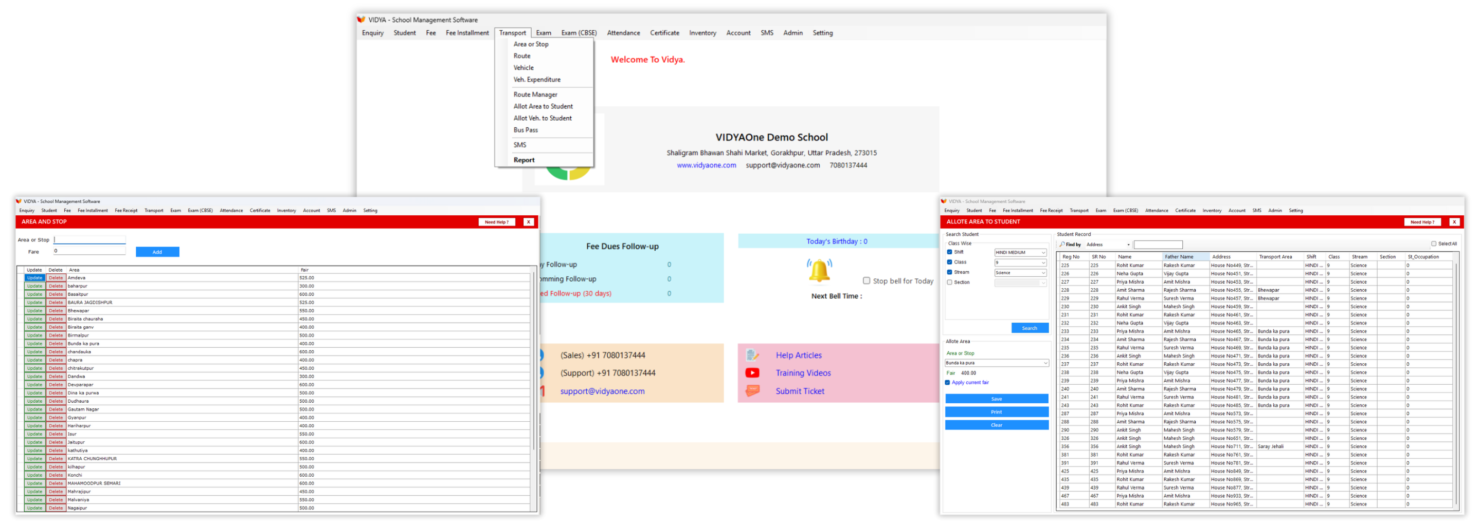
Task: Select Route Manager menu entry
Action: 535,95
